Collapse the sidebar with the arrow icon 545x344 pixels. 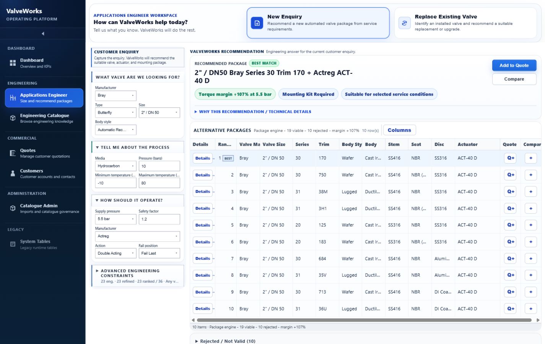point(43,34)
